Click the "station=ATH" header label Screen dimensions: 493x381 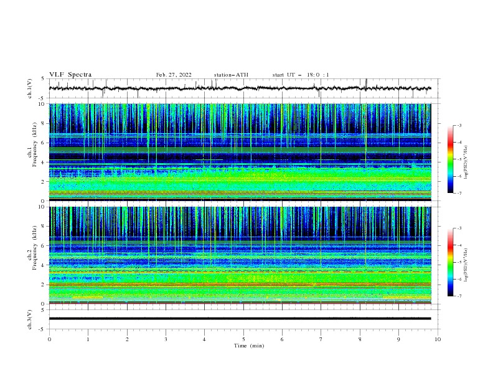[231, 75]
